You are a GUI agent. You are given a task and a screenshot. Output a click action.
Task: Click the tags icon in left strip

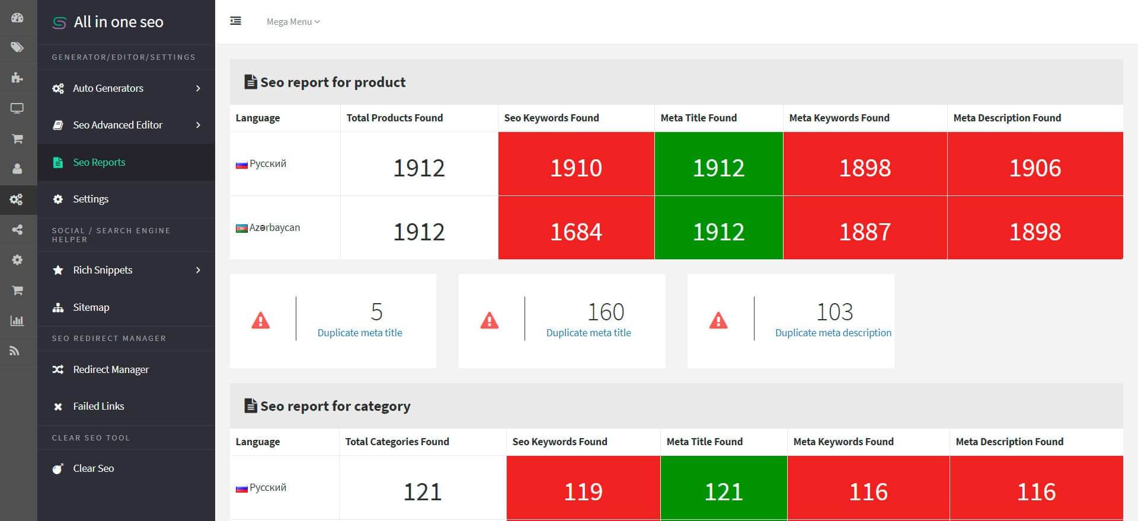(17, 47)
